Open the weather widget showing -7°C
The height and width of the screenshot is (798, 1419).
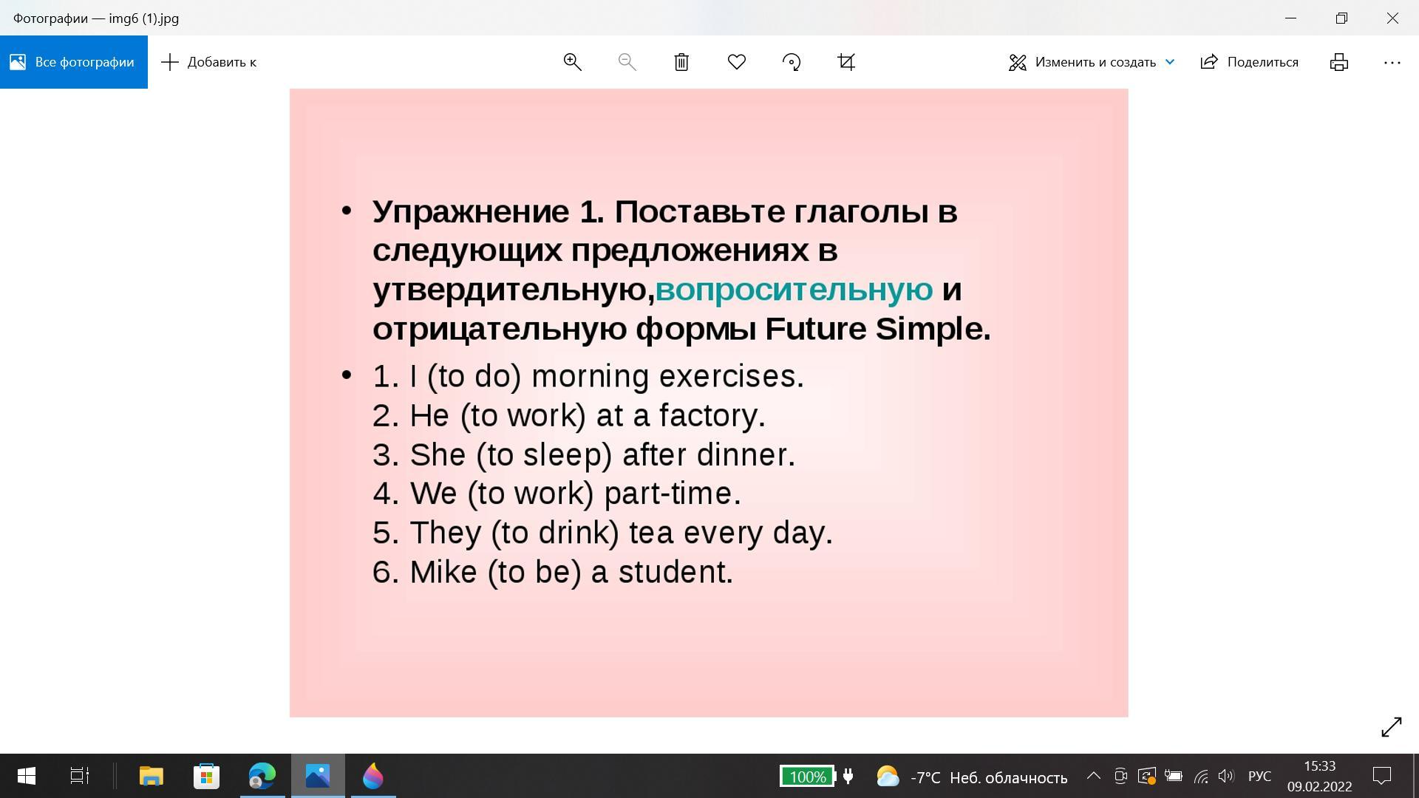[x=971, y=777]
